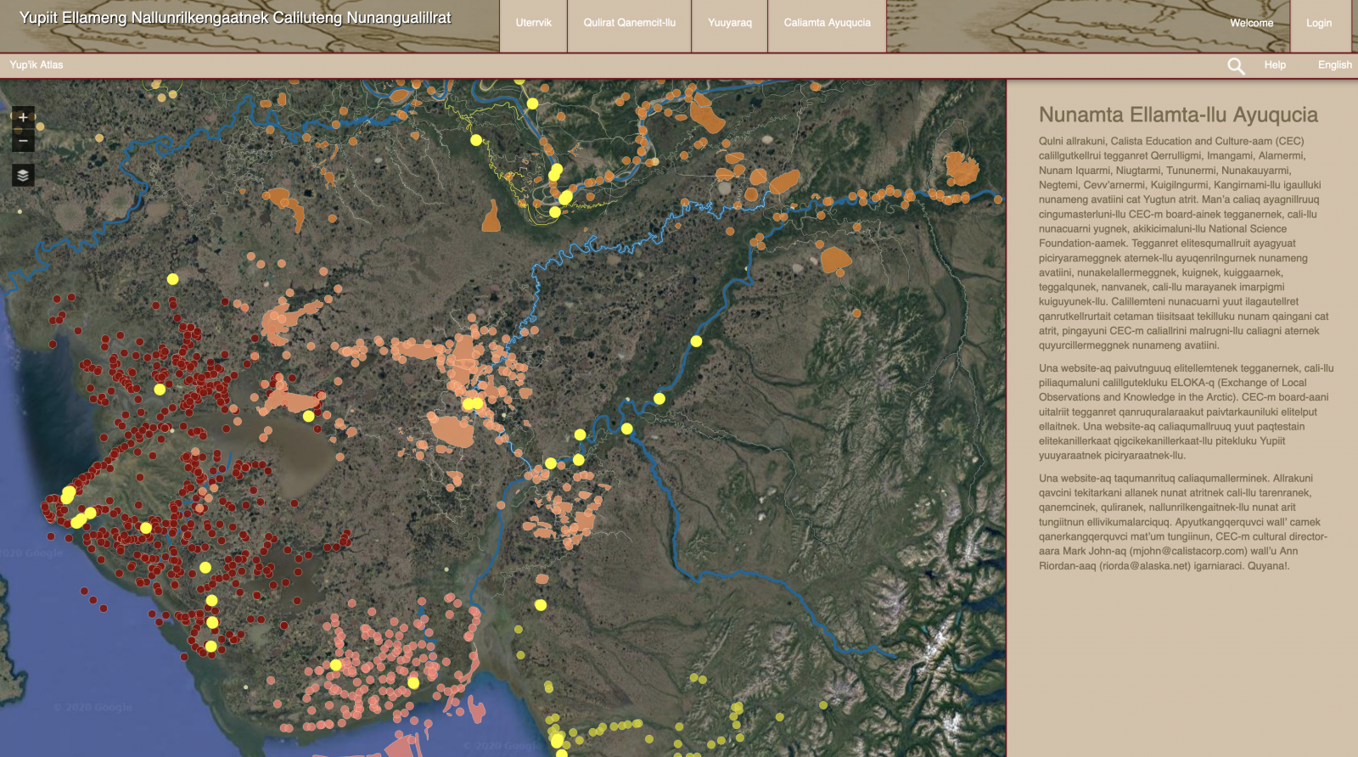
Task: Click the Welcome link in header
Action: (1251, 24)
